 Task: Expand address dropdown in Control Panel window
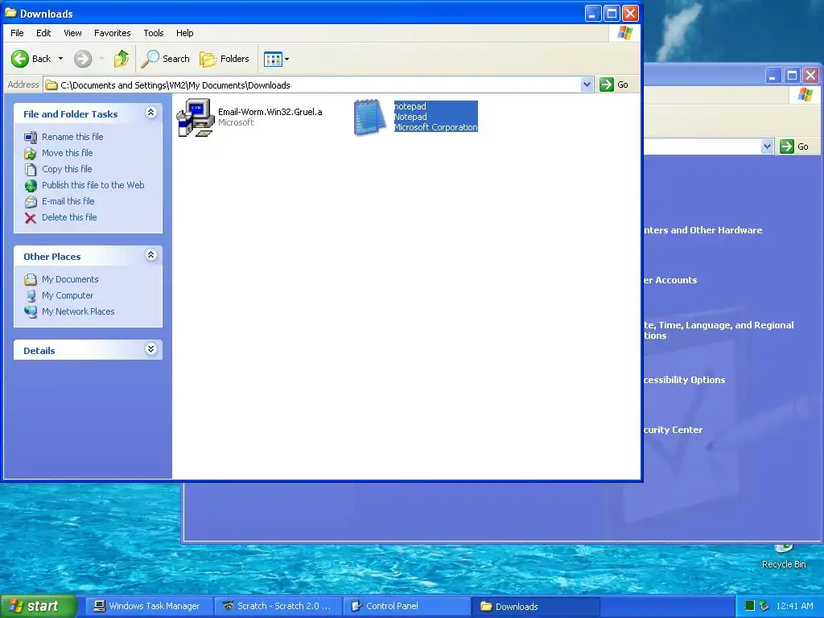tap(767, 146)
